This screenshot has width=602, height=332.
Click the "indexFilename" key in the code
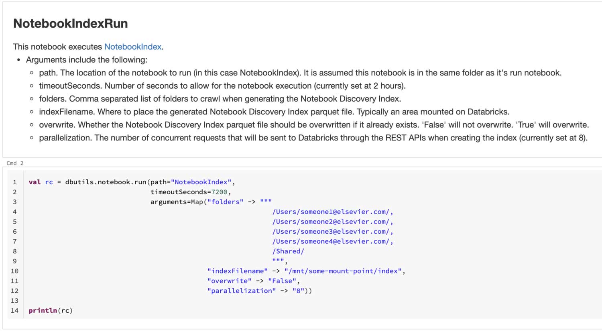237,271
